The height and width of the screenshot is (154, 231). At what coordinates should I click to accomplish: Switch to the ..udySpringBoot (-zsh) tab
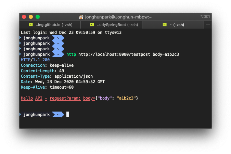[114, 25]
